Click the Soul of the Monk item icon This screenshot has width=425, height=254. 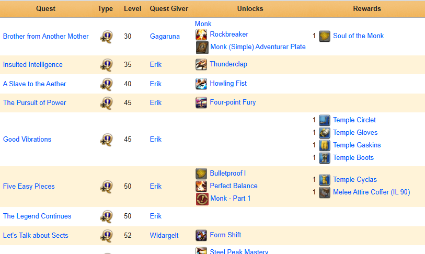pyautogui.click(x=325, y=36)
